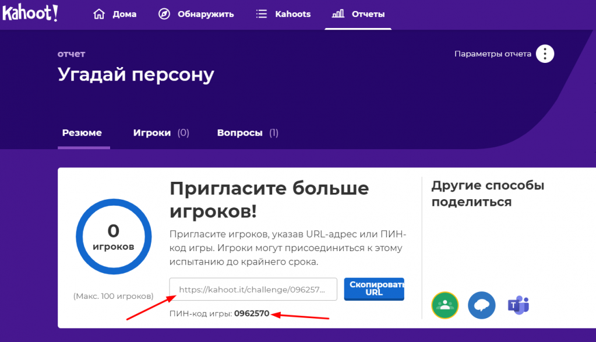Image resolution: width=596 pixels, height=342 pixels.
Task: Open the Kahoots library menu
Action: click(x=283, y=14)
